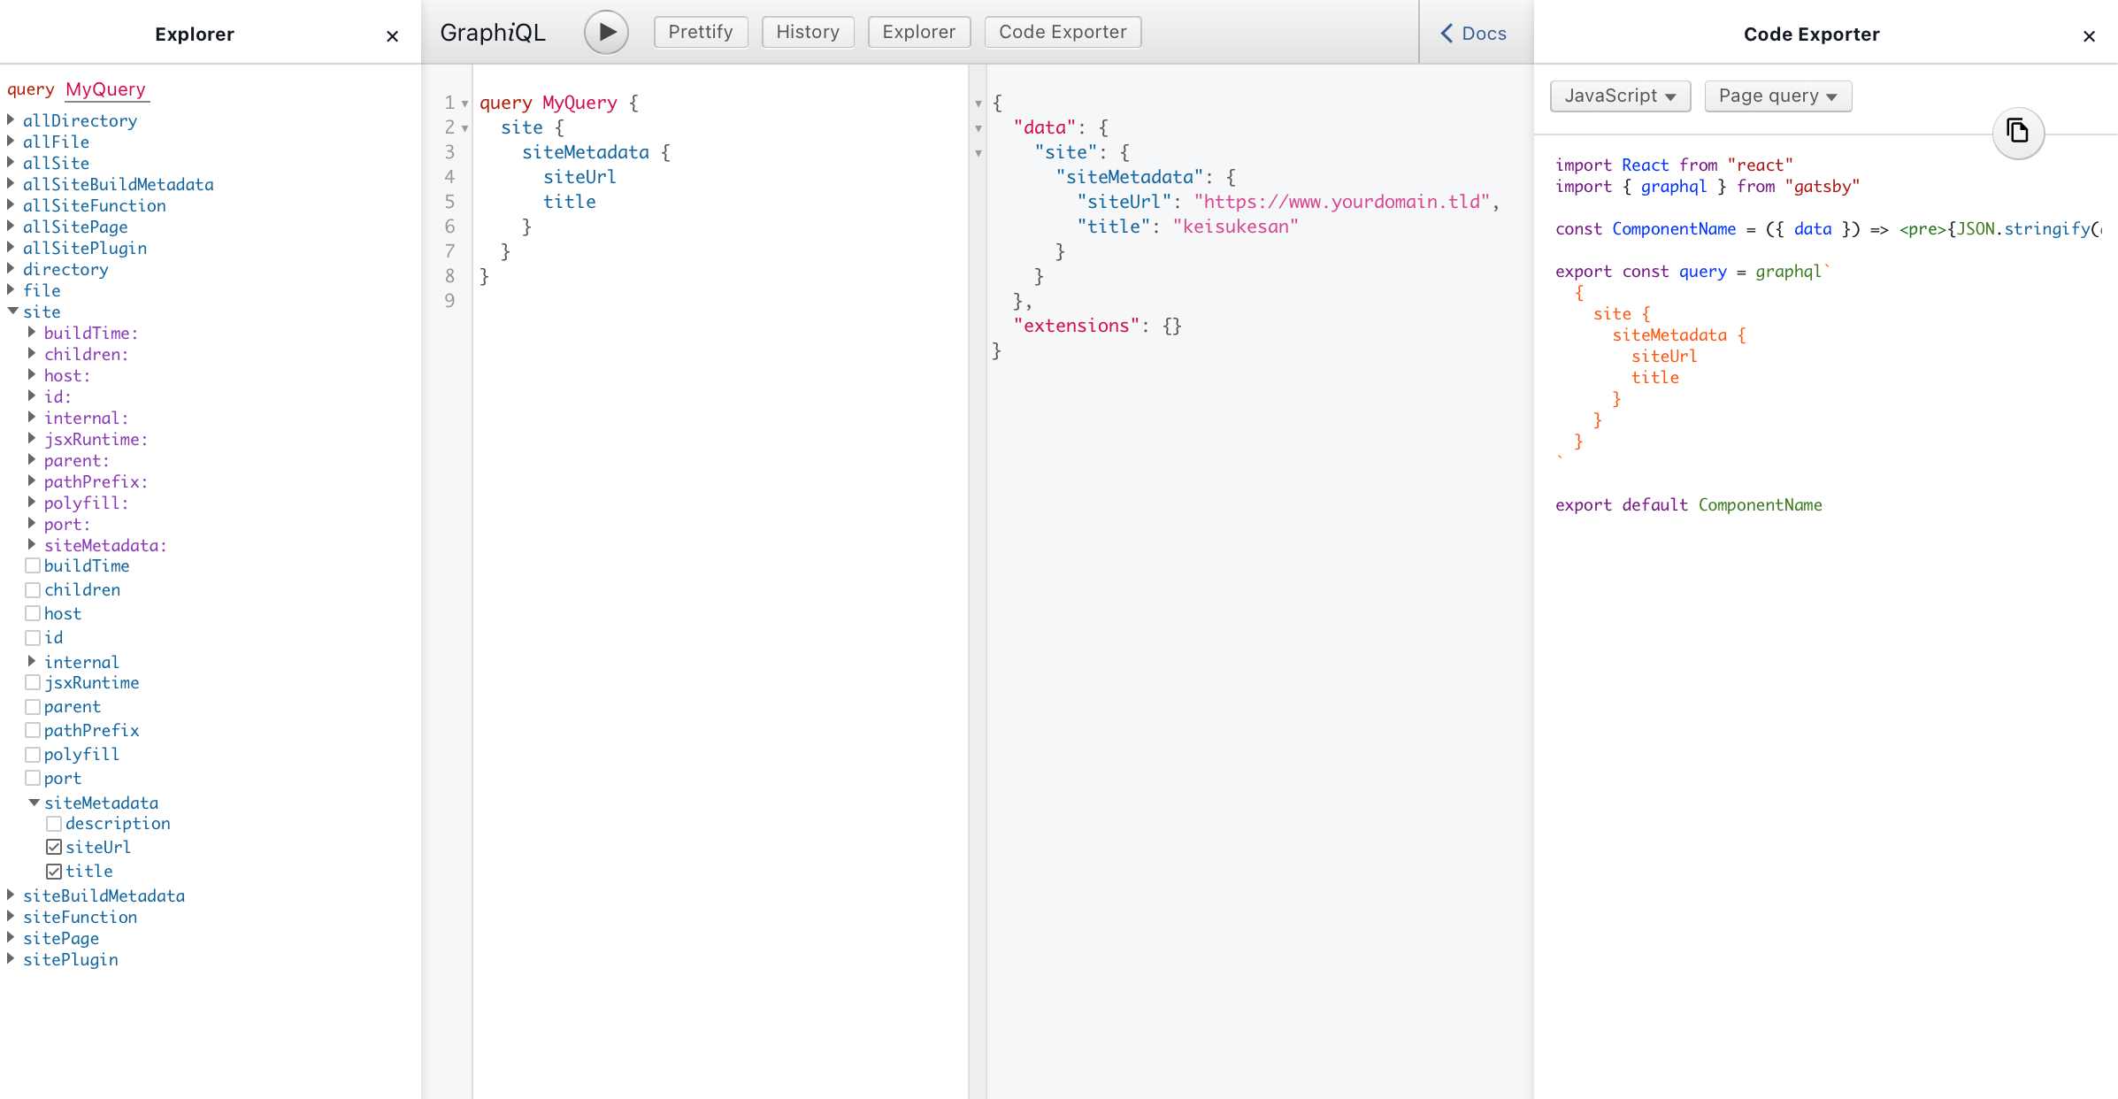Close the Explorer panel
2118x1099 pixels.
coord(392,36)
